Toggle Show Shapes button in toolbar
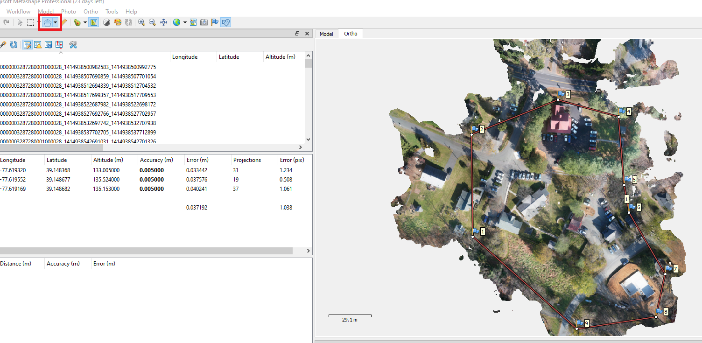Image resolution: width=702 pixels, height=343 pixels. (x=226, y=22)
